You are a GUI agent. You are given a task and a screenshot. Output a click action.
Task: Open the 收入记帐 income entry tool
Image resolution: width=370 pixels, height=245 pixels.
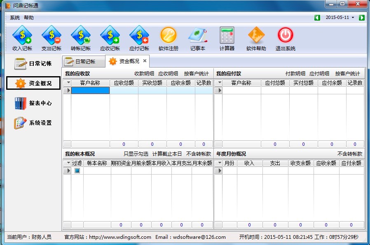point(22,38)
